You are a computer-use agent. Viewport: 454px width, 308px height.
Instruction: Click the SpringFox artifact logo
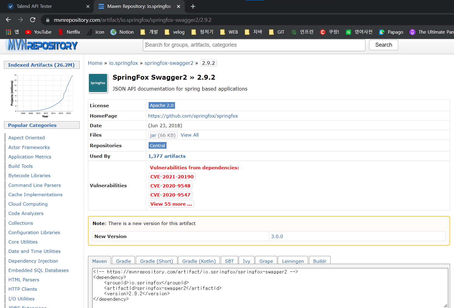[98, 83]
